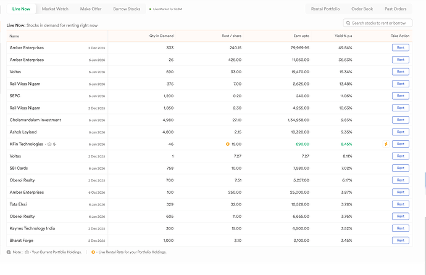The width and height of the screenshot is (426, 275).
Task: Rent out Cholamandalam Investment shares
Action: tap(400, 120)
